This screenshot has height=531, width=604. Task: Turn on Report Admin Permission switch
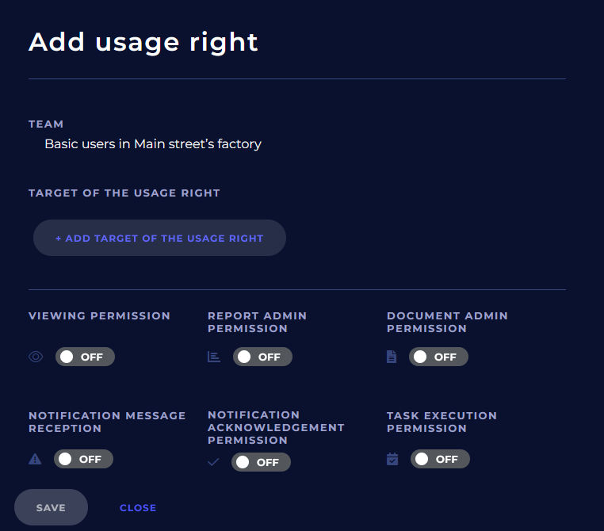click(x=262, y=357)
